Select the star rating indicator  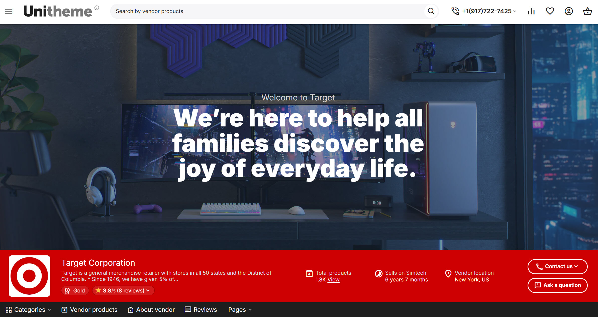98,290
